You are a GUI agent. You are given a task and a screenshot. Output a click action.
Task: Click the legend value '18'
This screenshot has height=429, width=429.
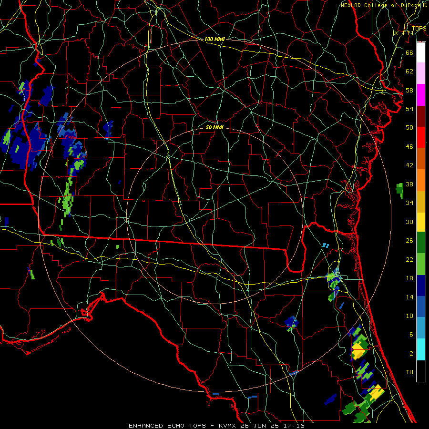tap(409, 278)
